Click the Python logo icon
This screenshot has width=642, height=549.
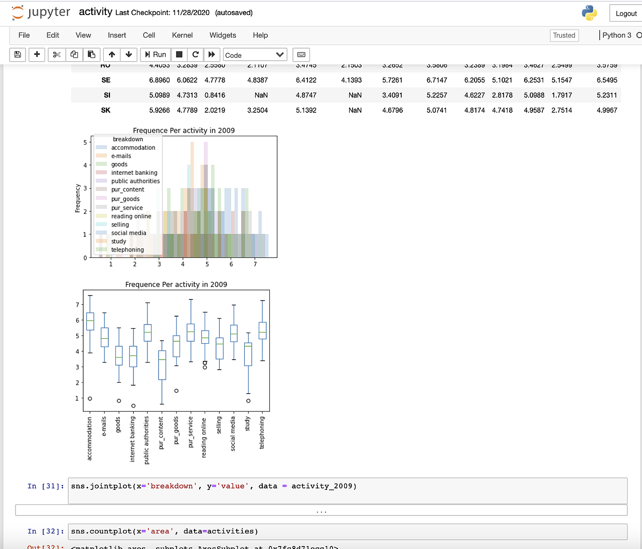(x=589, y=13)
